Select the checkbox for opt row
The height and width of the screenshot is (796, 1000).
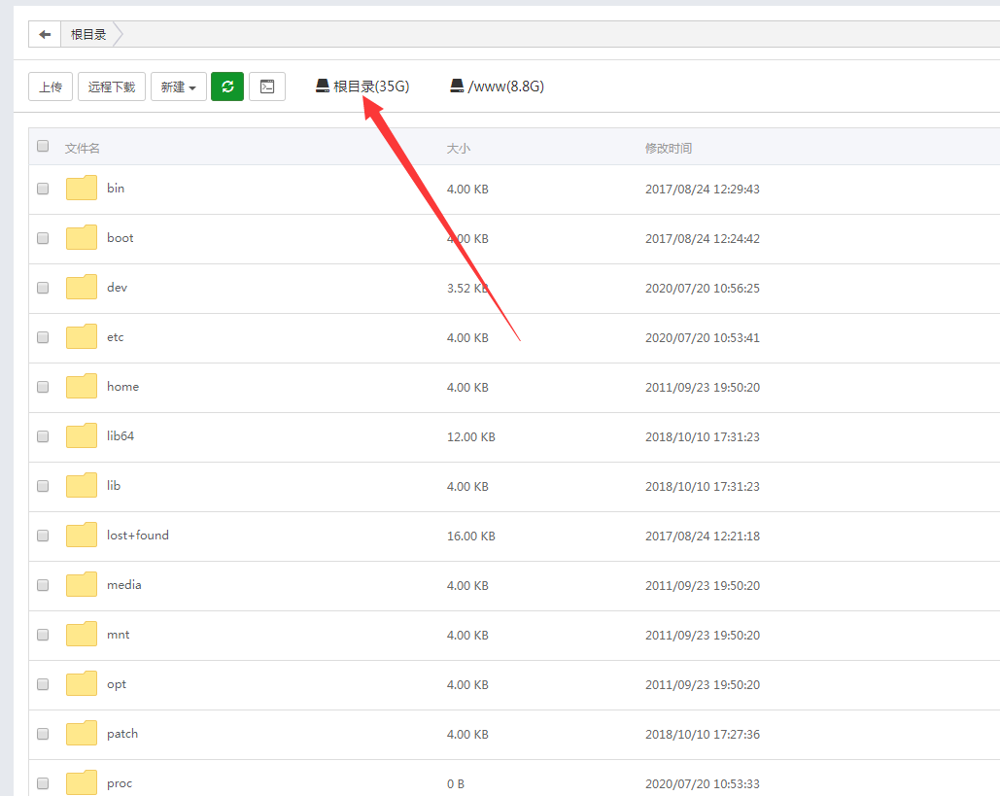43,684
